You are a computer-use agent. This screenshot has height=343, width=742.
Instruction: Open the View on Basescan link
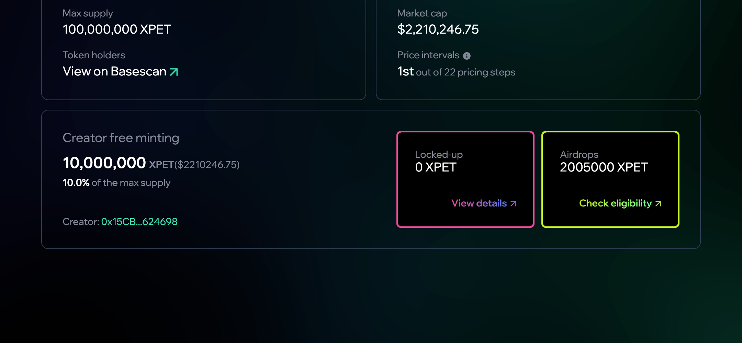click(115, 71)
